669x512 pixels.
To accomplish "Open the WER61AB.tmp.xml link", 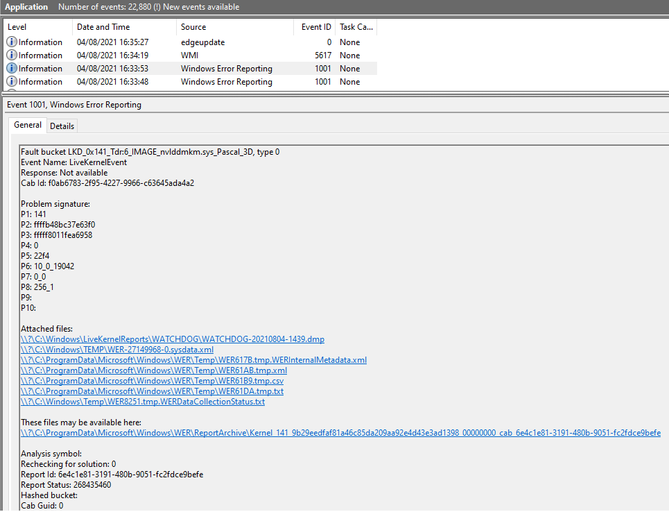I will pyautogui.click(x=154, y=370).
